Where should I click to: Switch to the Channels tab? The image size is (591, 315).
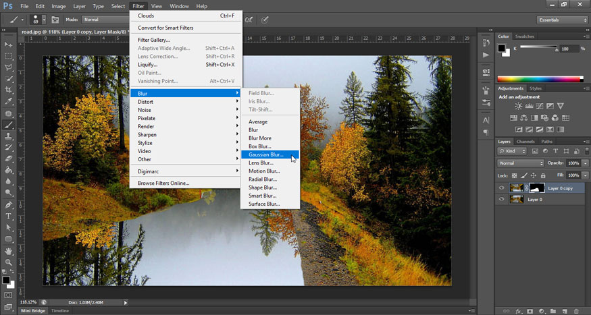click(x=525, y=142)
